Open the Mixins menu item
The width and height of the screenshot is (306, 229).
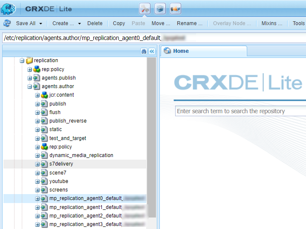(x=272, y=23)
